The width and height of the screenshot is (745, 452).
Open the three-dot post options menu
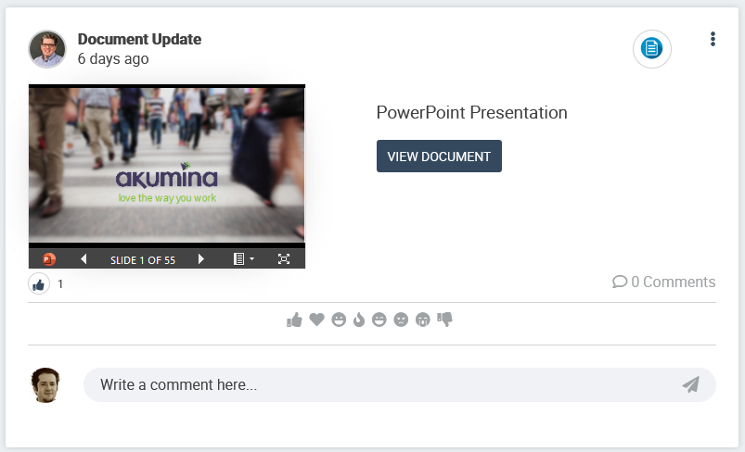tap(713, 39)
